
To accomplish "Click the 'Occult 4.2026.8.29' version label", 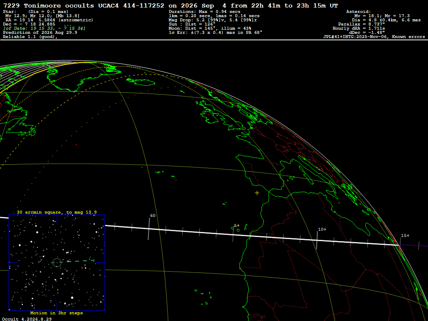I will (27, 319).
